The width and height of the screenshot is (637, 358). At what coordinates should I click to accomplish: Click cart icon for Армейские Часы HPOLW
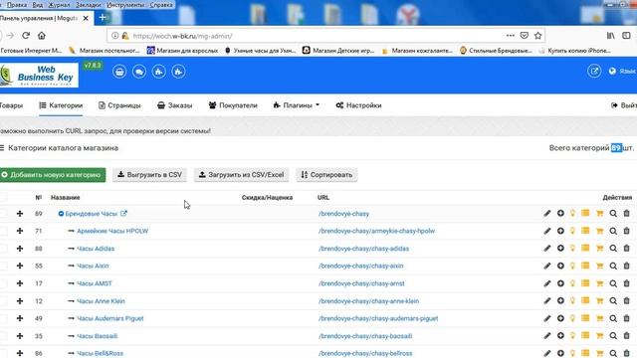click(x=599, y=231)
